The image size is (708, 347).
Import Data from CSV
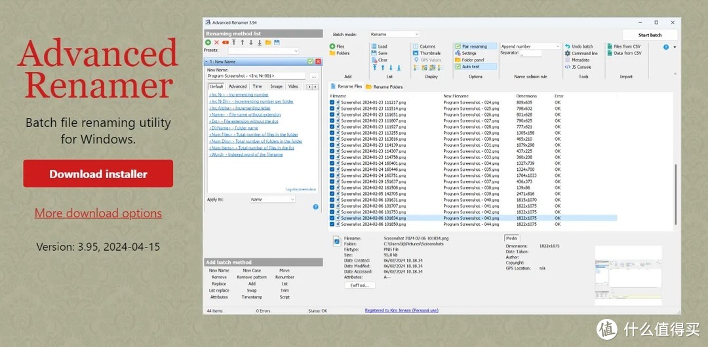(x=624, y=53)
